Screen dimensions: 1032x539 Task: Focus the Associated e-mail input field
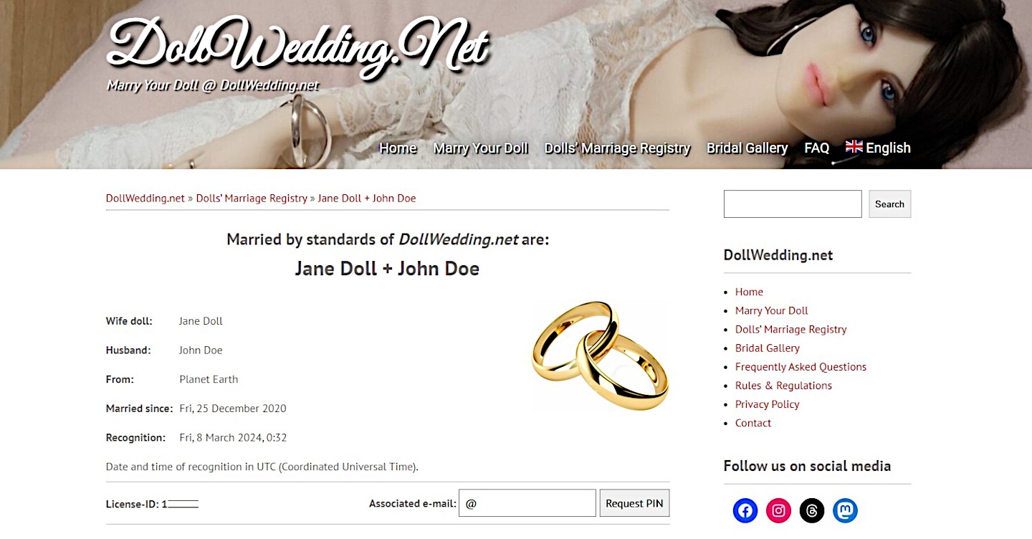click(527, 503)
